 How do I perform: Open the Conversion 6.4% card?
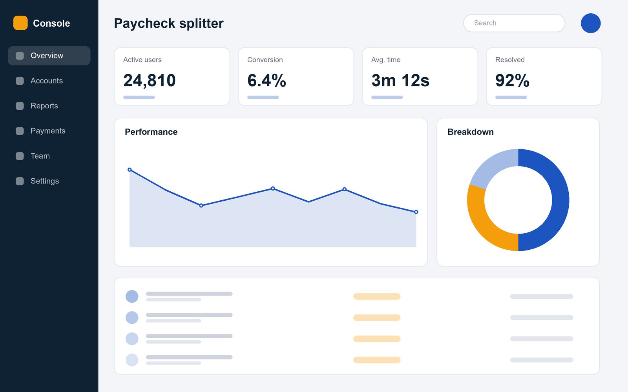(296, 76)
